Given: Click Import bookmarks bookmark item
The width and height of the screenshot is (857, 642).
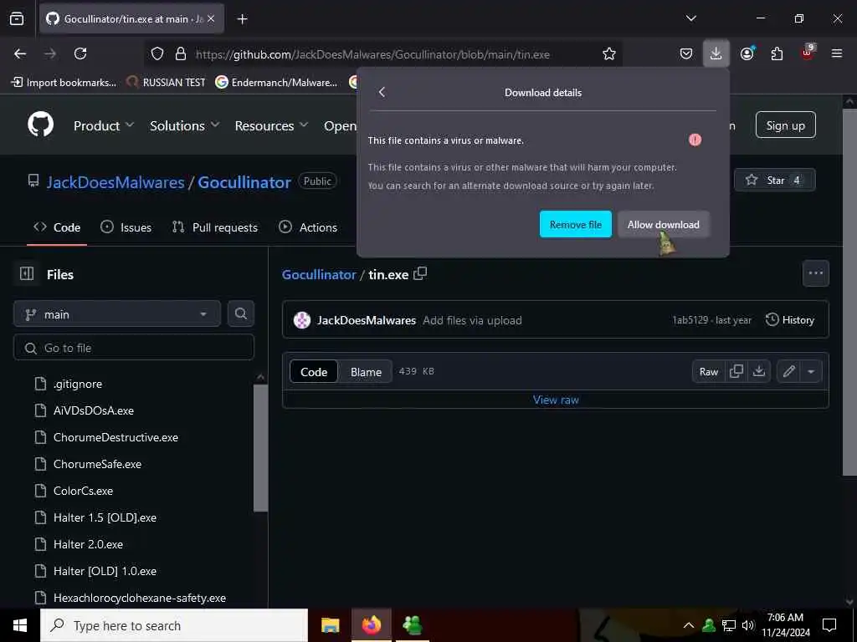Looking at the screenshot, I should [64, 83].
